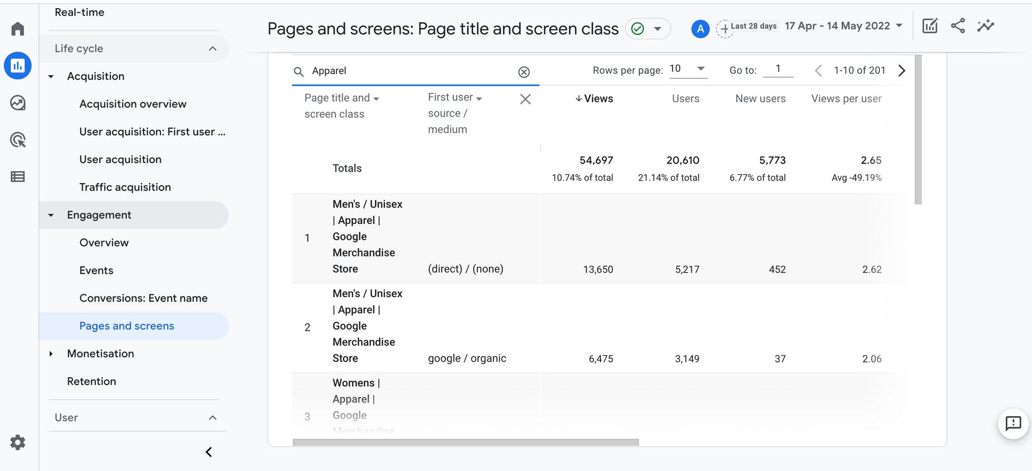The height and width of the screenshot is (471, 1032).
Task: Open the Advertising icon in sidebar
Action: (18, 140)
